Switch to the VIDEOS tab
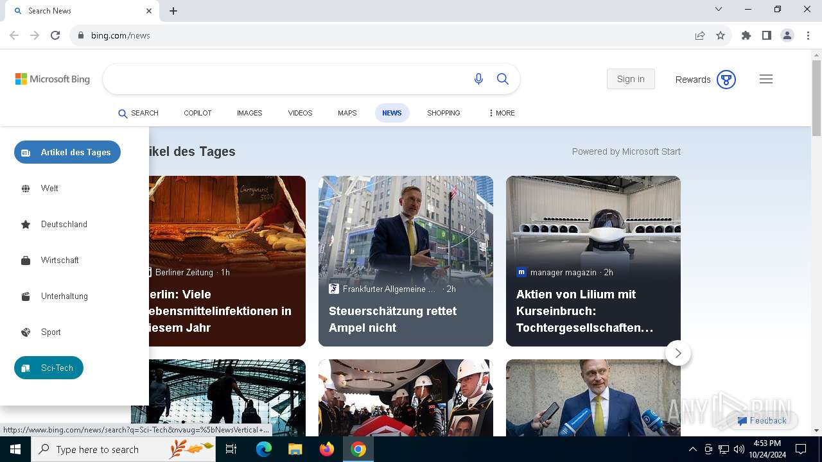The image size is (822, 462). pyautogui.click(x=300, y=113)
